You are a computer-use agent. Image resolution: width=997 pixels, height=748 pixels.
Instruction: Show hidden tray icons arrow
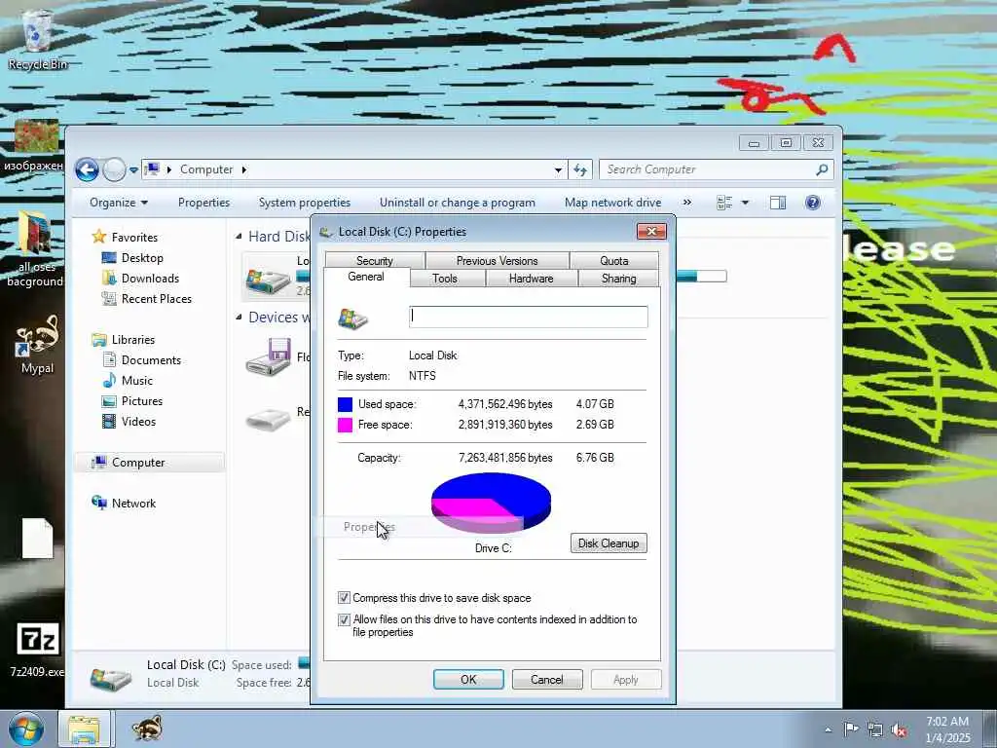[x=828, y=729]
